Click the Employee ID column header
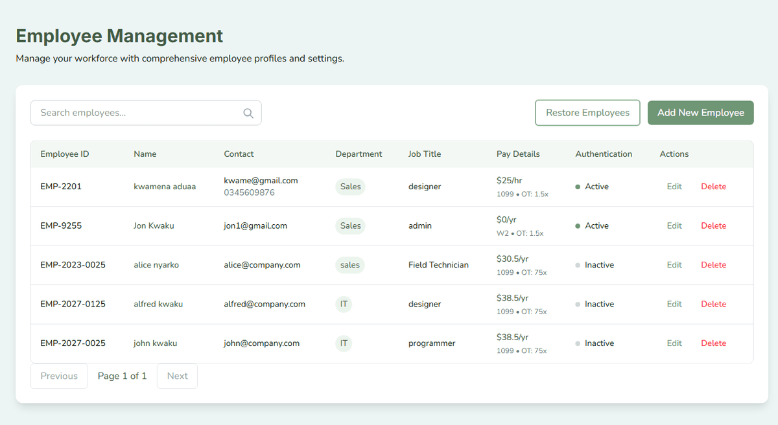Image resolution: width=778 pixels, height=425 pixels. 65,154
